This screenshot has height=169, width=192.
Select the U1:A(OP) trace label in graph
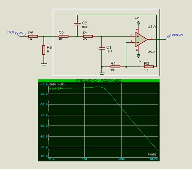tap(56, 88)
